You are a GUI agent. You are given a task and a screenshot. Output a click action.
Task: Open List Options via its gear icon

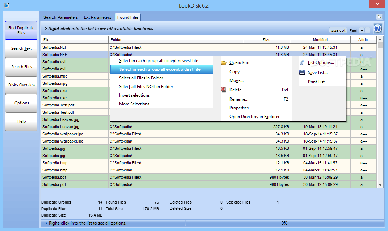tap(302, 62)
